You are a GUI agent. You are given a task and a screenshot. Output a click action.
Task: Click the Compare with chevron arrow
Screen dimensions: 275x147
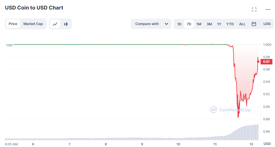[166, 24]
